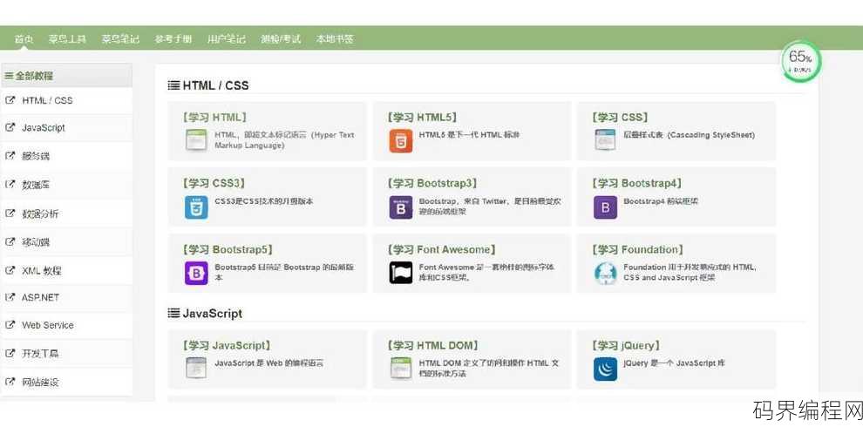863x427 pixels.
Task: Open the 【学习 HTML5】 tutorial link
Action: tap(422, 117)
